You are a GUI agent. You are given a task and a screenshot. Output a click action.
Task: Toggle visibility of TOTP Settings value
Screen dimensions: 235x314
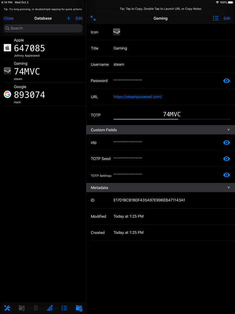227,175
